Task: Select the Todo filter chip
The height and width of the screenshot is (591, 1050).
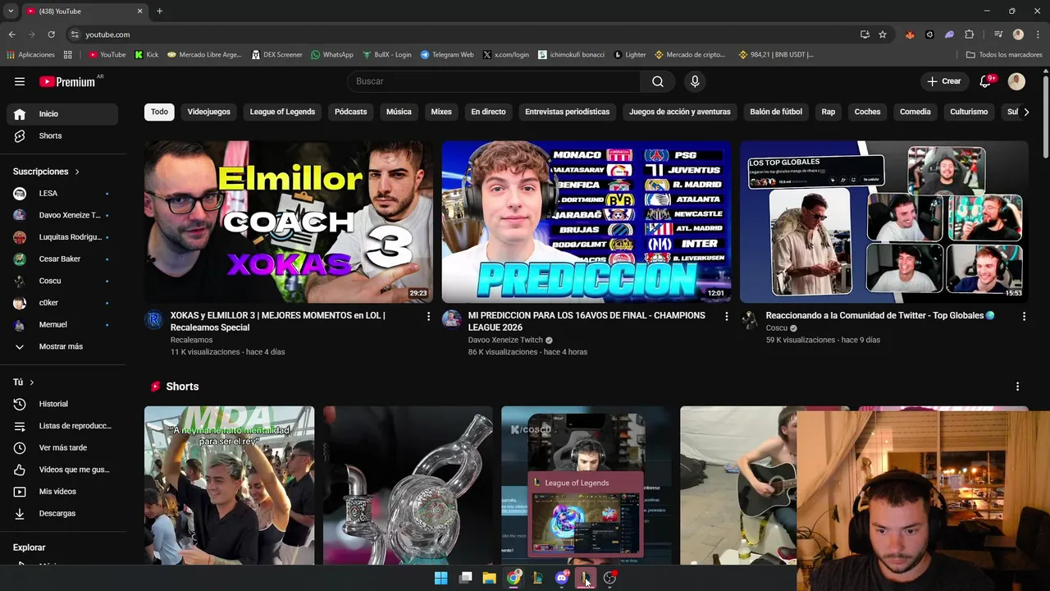Action: click(159, 112)
